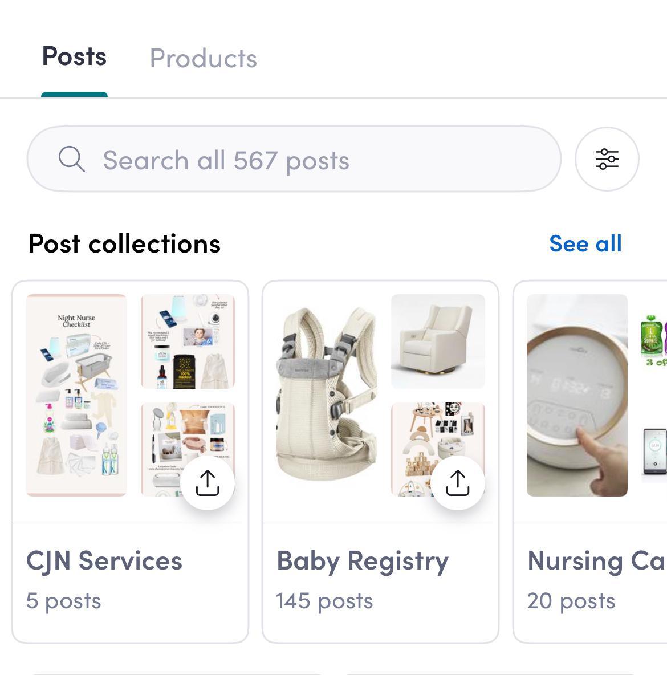Tap See all post collections

[585, 243]
